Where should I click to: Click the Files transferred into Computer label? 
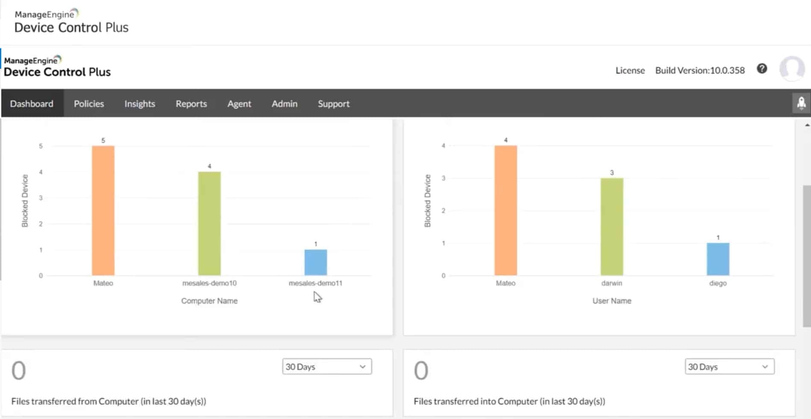tap(509, 401)
